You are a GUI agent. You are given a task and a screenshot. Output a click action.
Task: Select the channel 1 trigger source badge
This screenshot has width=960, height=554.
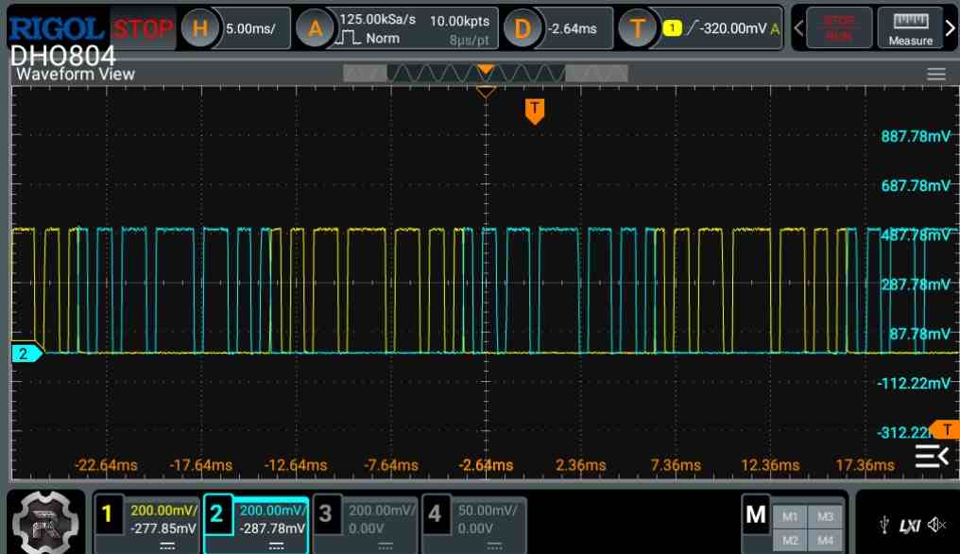672,28
